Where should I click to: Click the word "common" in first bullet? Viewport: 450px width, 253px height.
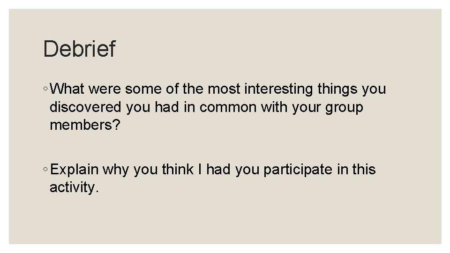coord(228,107)
